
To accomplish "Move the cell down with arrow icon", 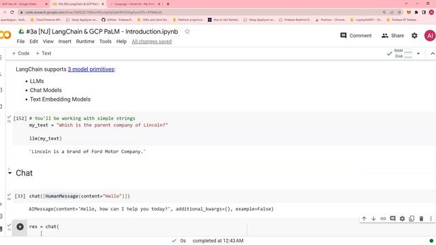I will (374, 218).
